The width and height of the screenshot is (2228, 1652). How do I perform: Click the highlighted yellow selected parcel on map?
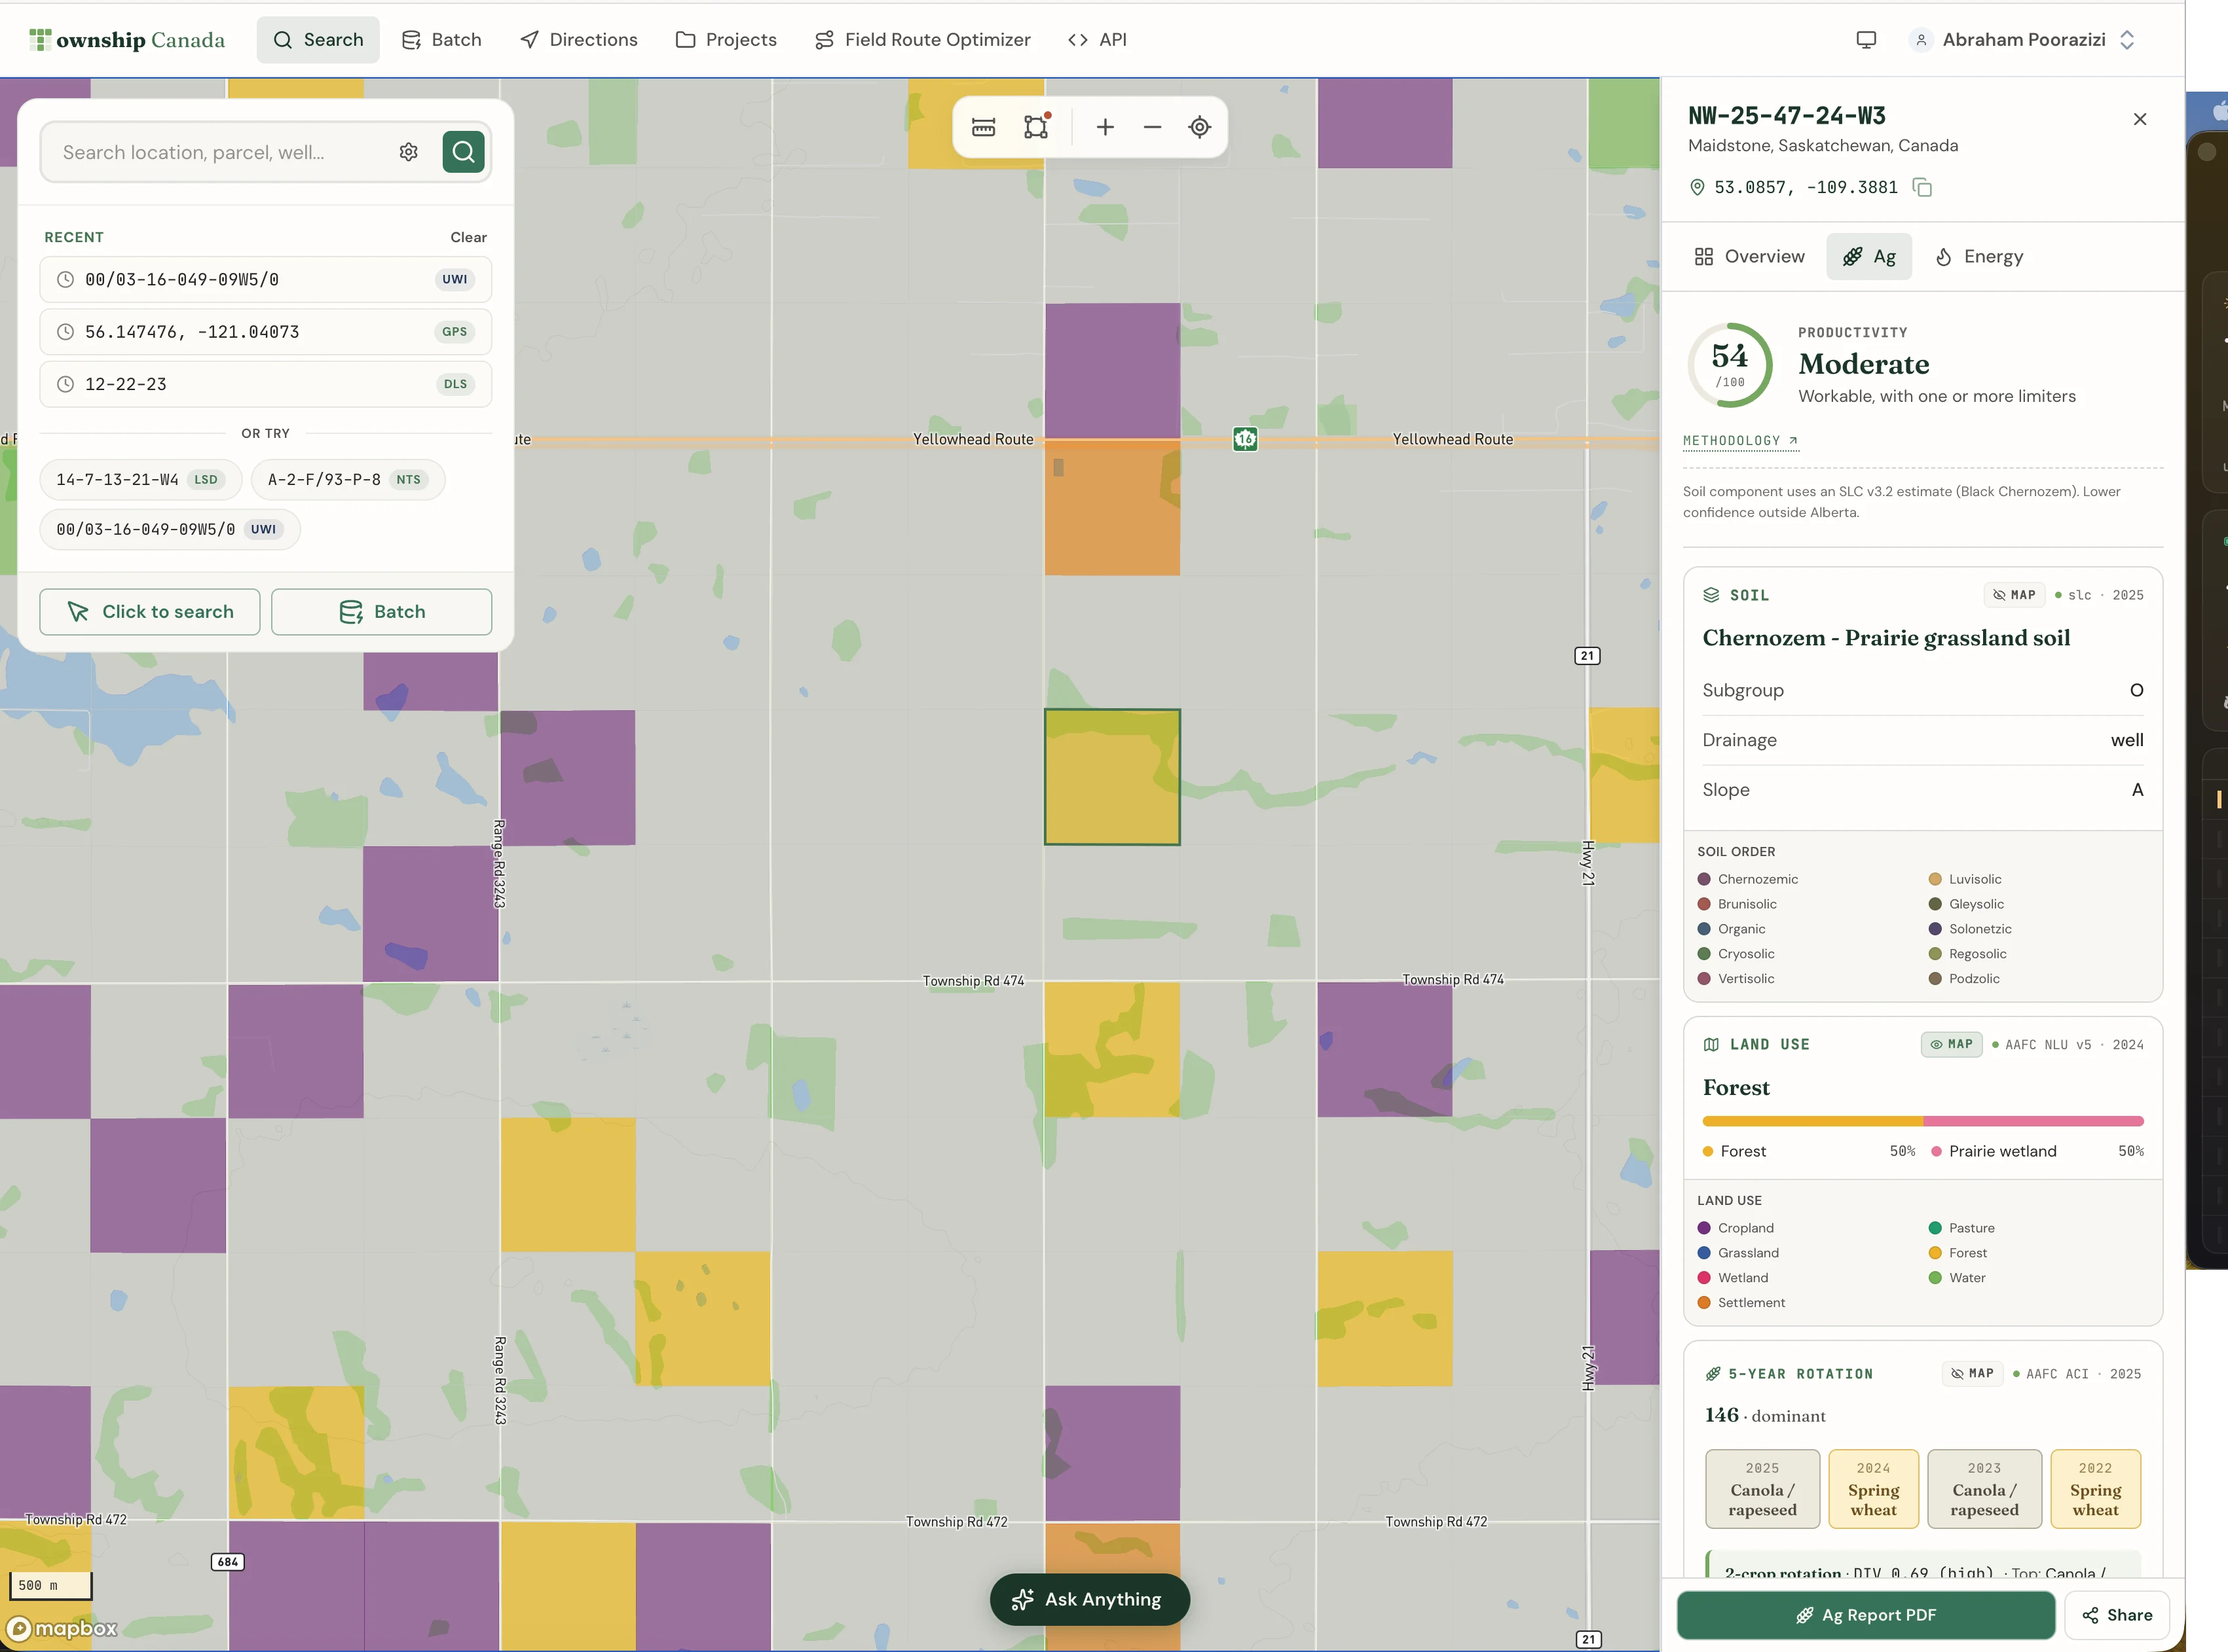tap(1111, 777)
